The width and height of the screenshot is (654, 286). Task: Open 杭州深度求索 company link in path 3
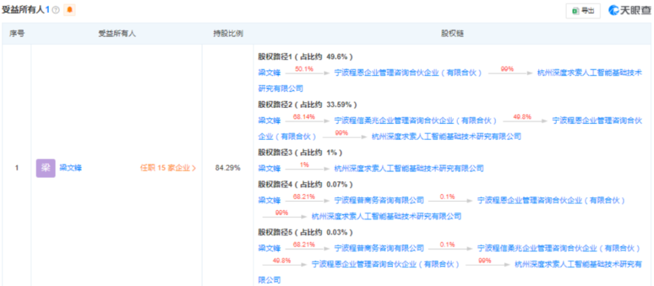[409, 168]
